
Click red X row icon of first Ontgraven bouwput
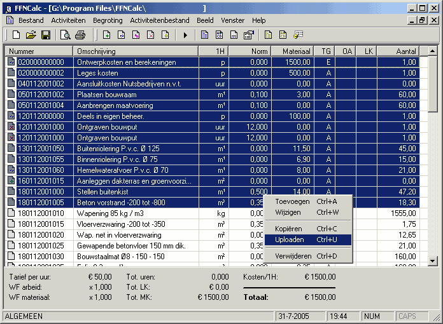pyautogui.click(x=11, y=126)
